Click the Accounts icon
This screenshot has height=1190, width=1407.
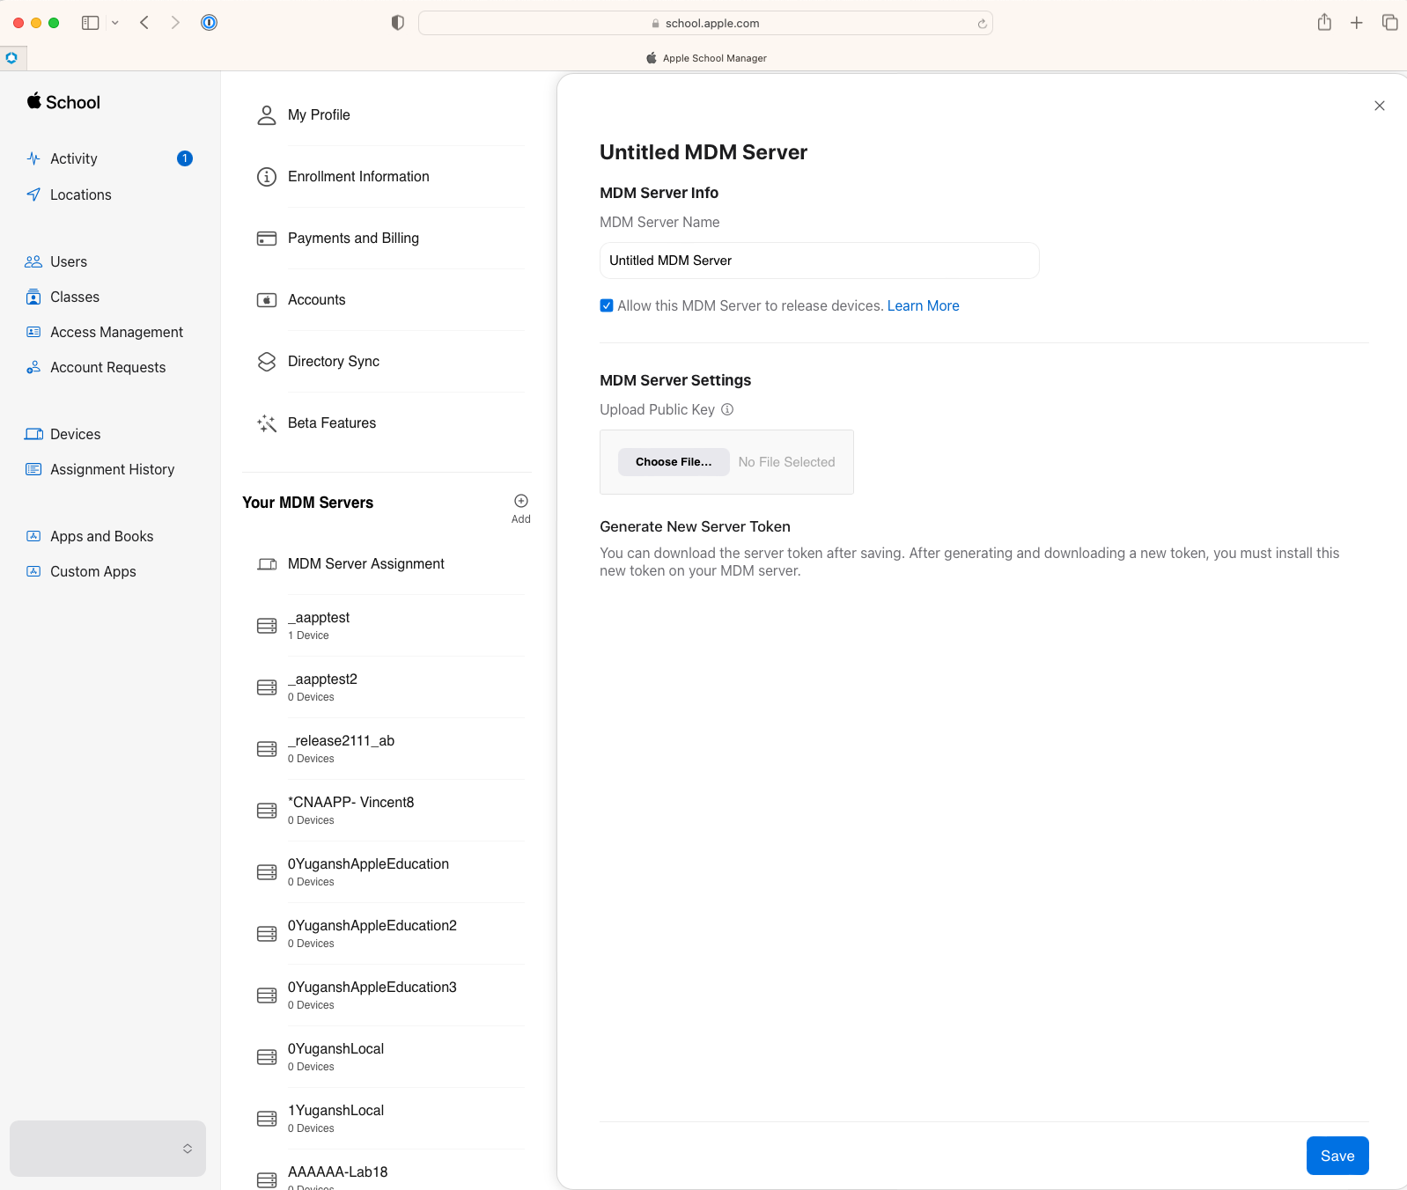pyautogui.click(x=267, y=300)
